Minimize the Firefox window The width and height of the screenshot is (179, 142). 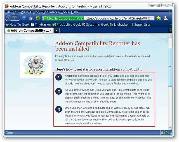[x=152, y=5]
